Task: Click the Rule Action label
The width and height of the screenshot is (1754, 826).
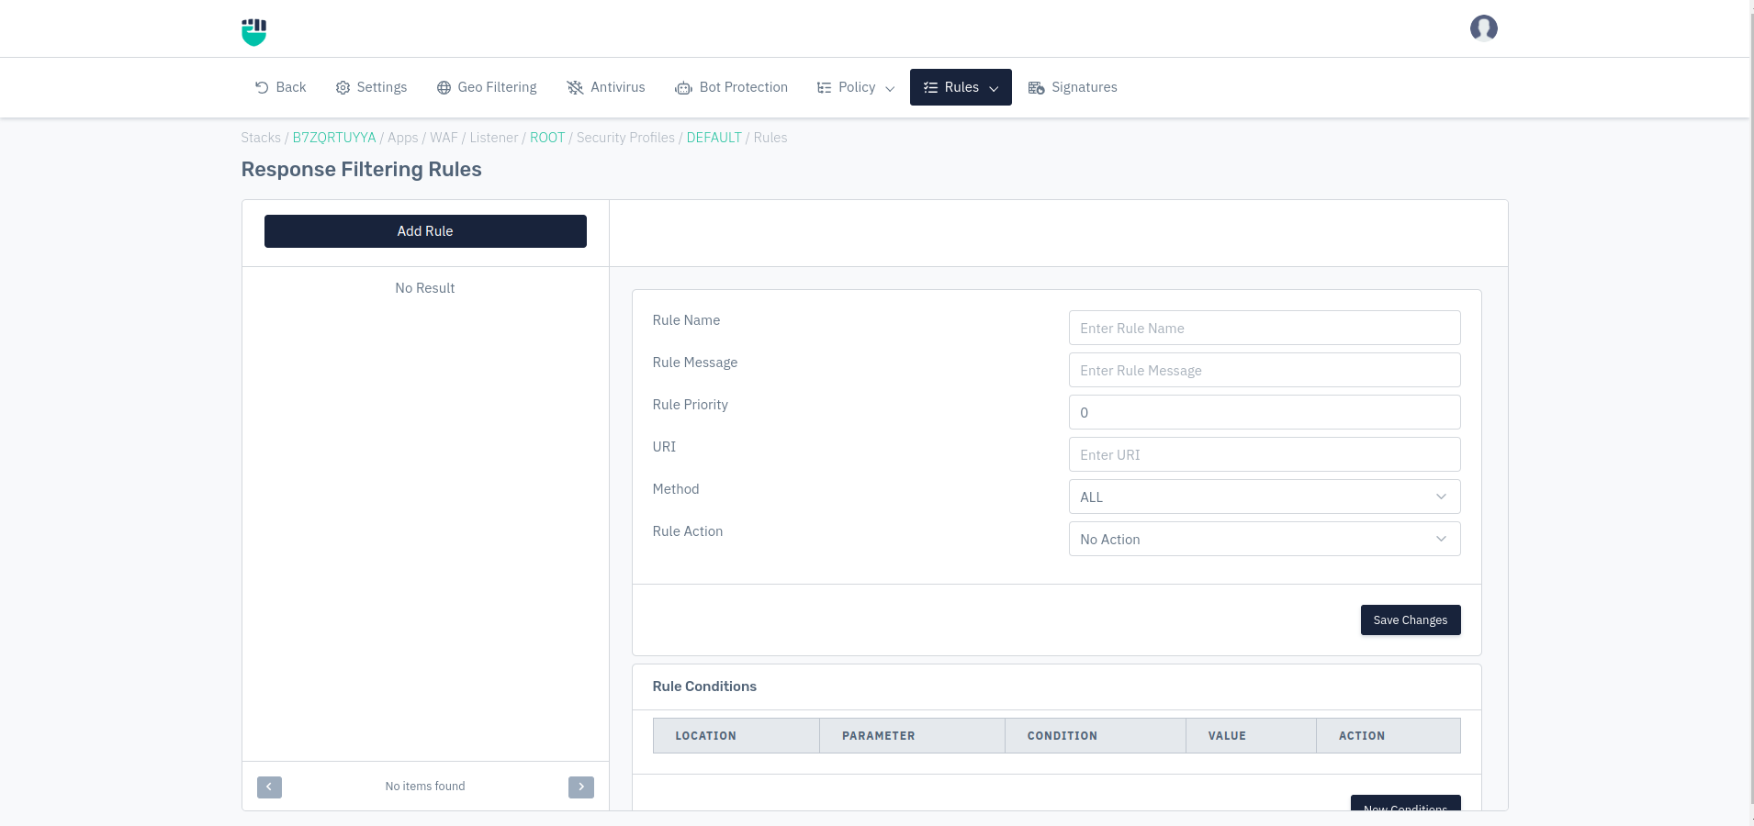Action: coord(688,531)
